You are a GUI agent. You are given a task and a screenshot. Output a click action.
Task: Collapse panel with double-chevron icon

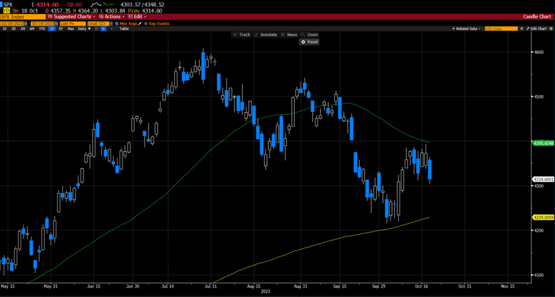pyautogui.click(x=522, y=29)
